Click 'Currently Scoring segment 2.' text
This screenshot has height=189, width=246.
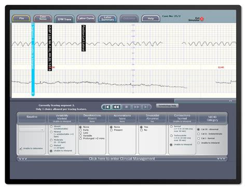[x=57, y=105]
